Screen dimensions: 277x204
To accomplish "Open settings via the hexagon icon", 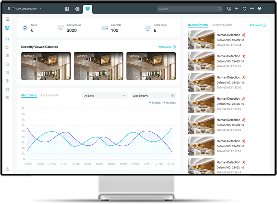I will click(x=252, y=9).
